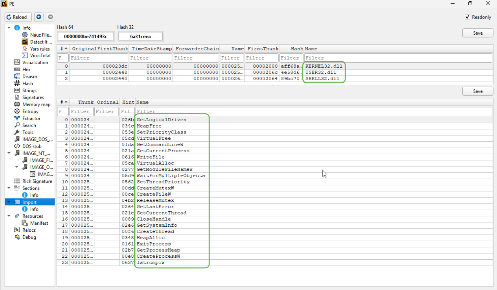
Task: Toggle the Readonly checkbox
Action: pos(467,17)
